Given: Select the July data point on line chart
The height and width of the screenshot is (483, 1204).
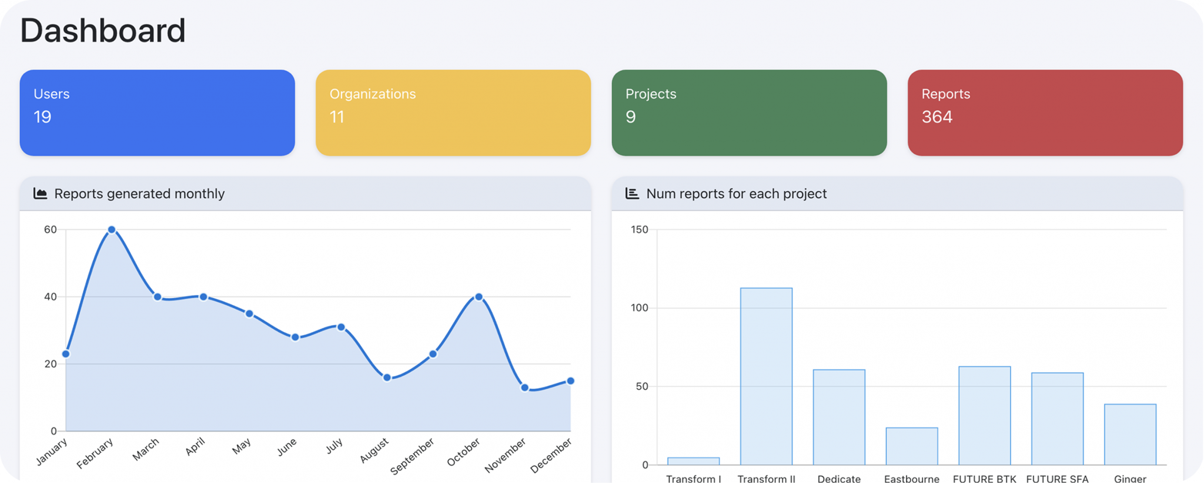Looking at the screenshot, I should [x=341, y=327].
